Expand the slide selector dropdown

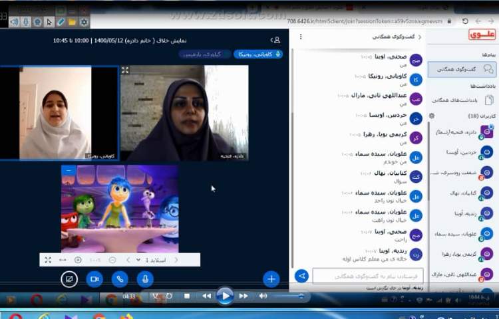[x=138, y=260]
